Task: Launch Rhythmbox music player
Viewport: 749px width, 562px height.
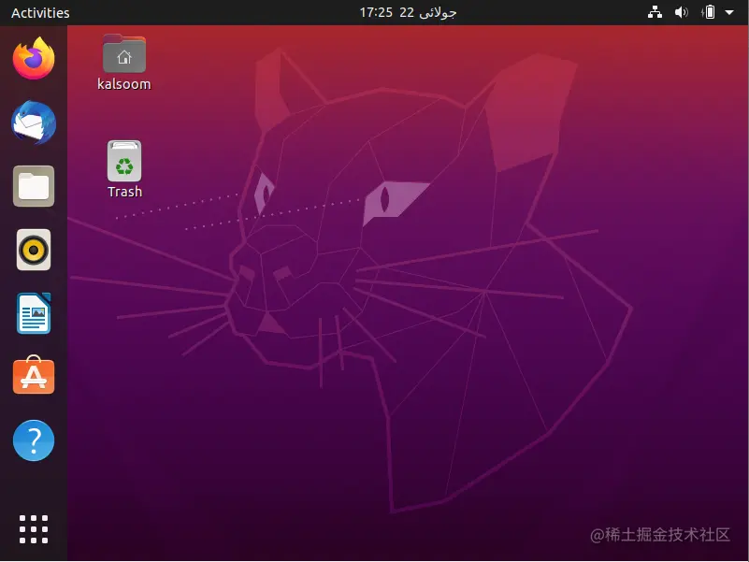Action: [x=34, y=250]
